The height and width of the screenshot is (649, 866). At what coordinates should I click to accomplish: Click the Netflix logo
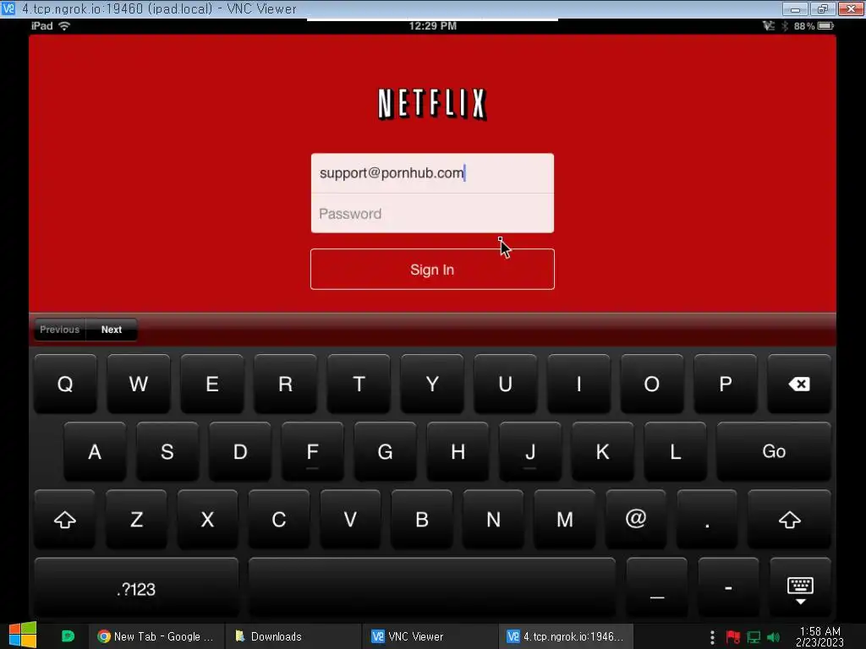(432, 104)
